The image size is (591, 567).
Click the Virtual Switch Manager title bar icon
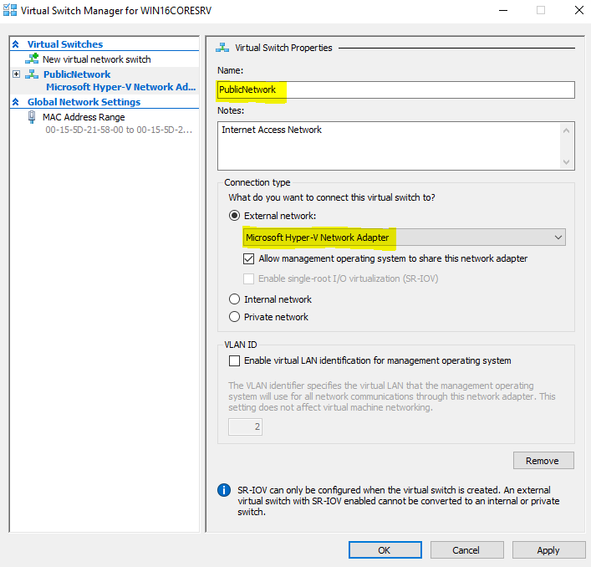(10, 10)
